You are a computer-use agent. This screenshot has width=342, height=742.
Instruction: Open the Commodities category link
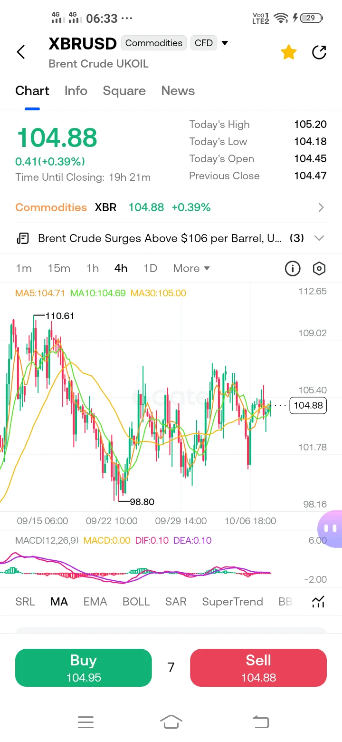coord(51,207)
